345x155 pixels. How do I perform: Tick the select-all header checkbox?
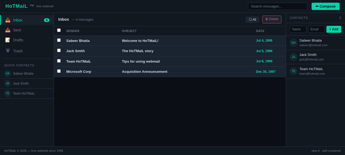59,30
